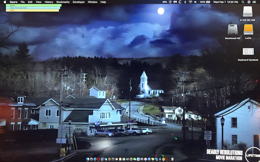Launch Safari from the Dock
The height and width of the screenshot is (162, 260).
95,159
